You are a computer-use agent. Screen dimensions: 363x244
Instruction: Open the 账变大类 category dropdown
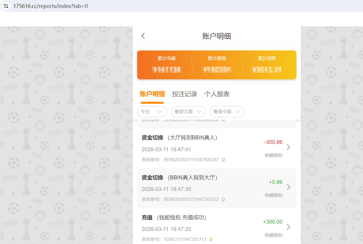pyautogui.click(x=188, y=112)
